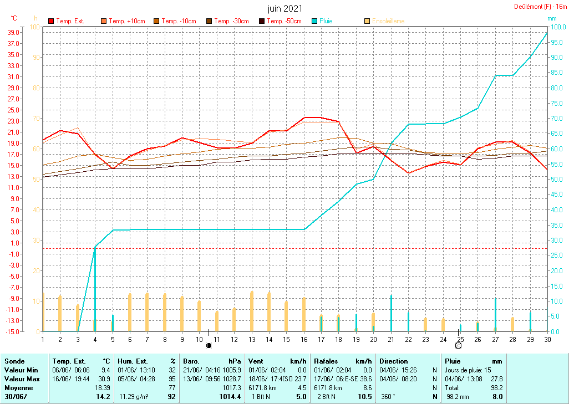This screenshot has height=404, width=569.
Task: Click the yellow Ensoleillement legend swatch
Action: [367, 21]
